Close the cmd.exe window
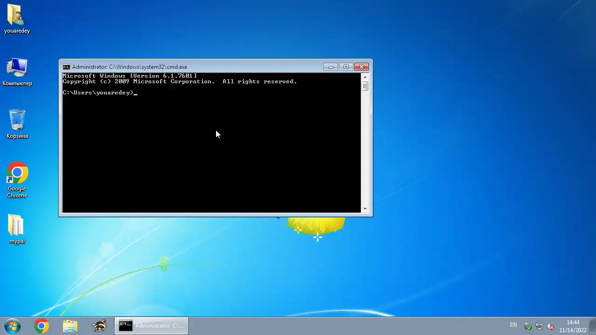 coord(362,67)
